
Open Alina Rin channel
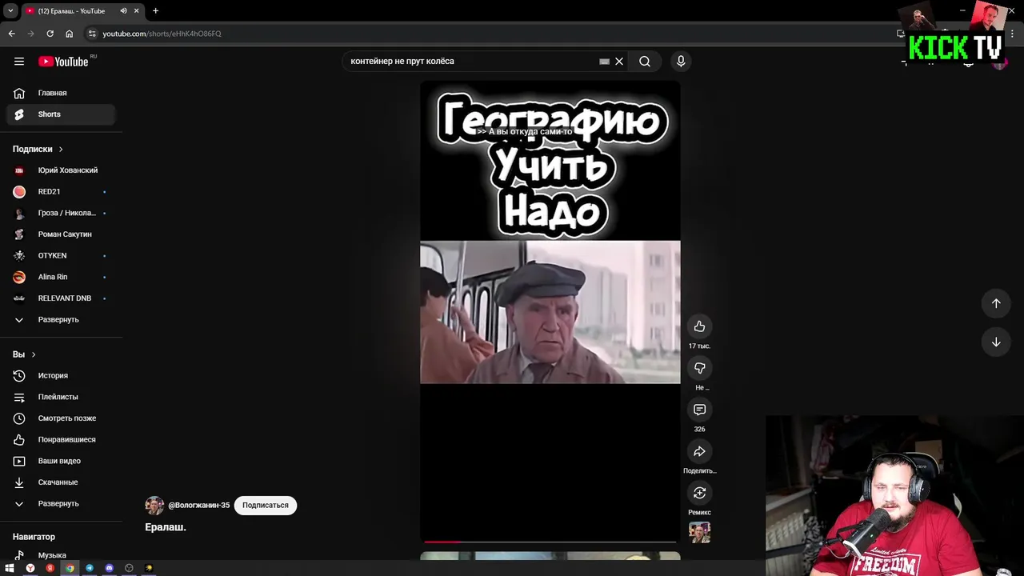[x=61, y=277]
